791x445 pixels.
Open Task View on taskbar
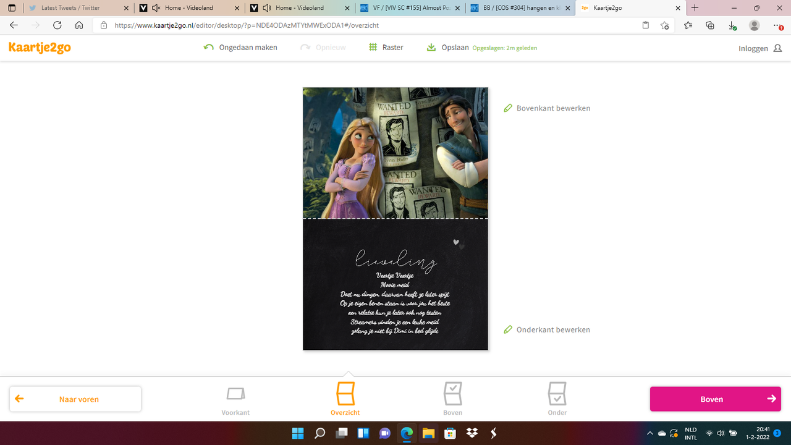341,433
